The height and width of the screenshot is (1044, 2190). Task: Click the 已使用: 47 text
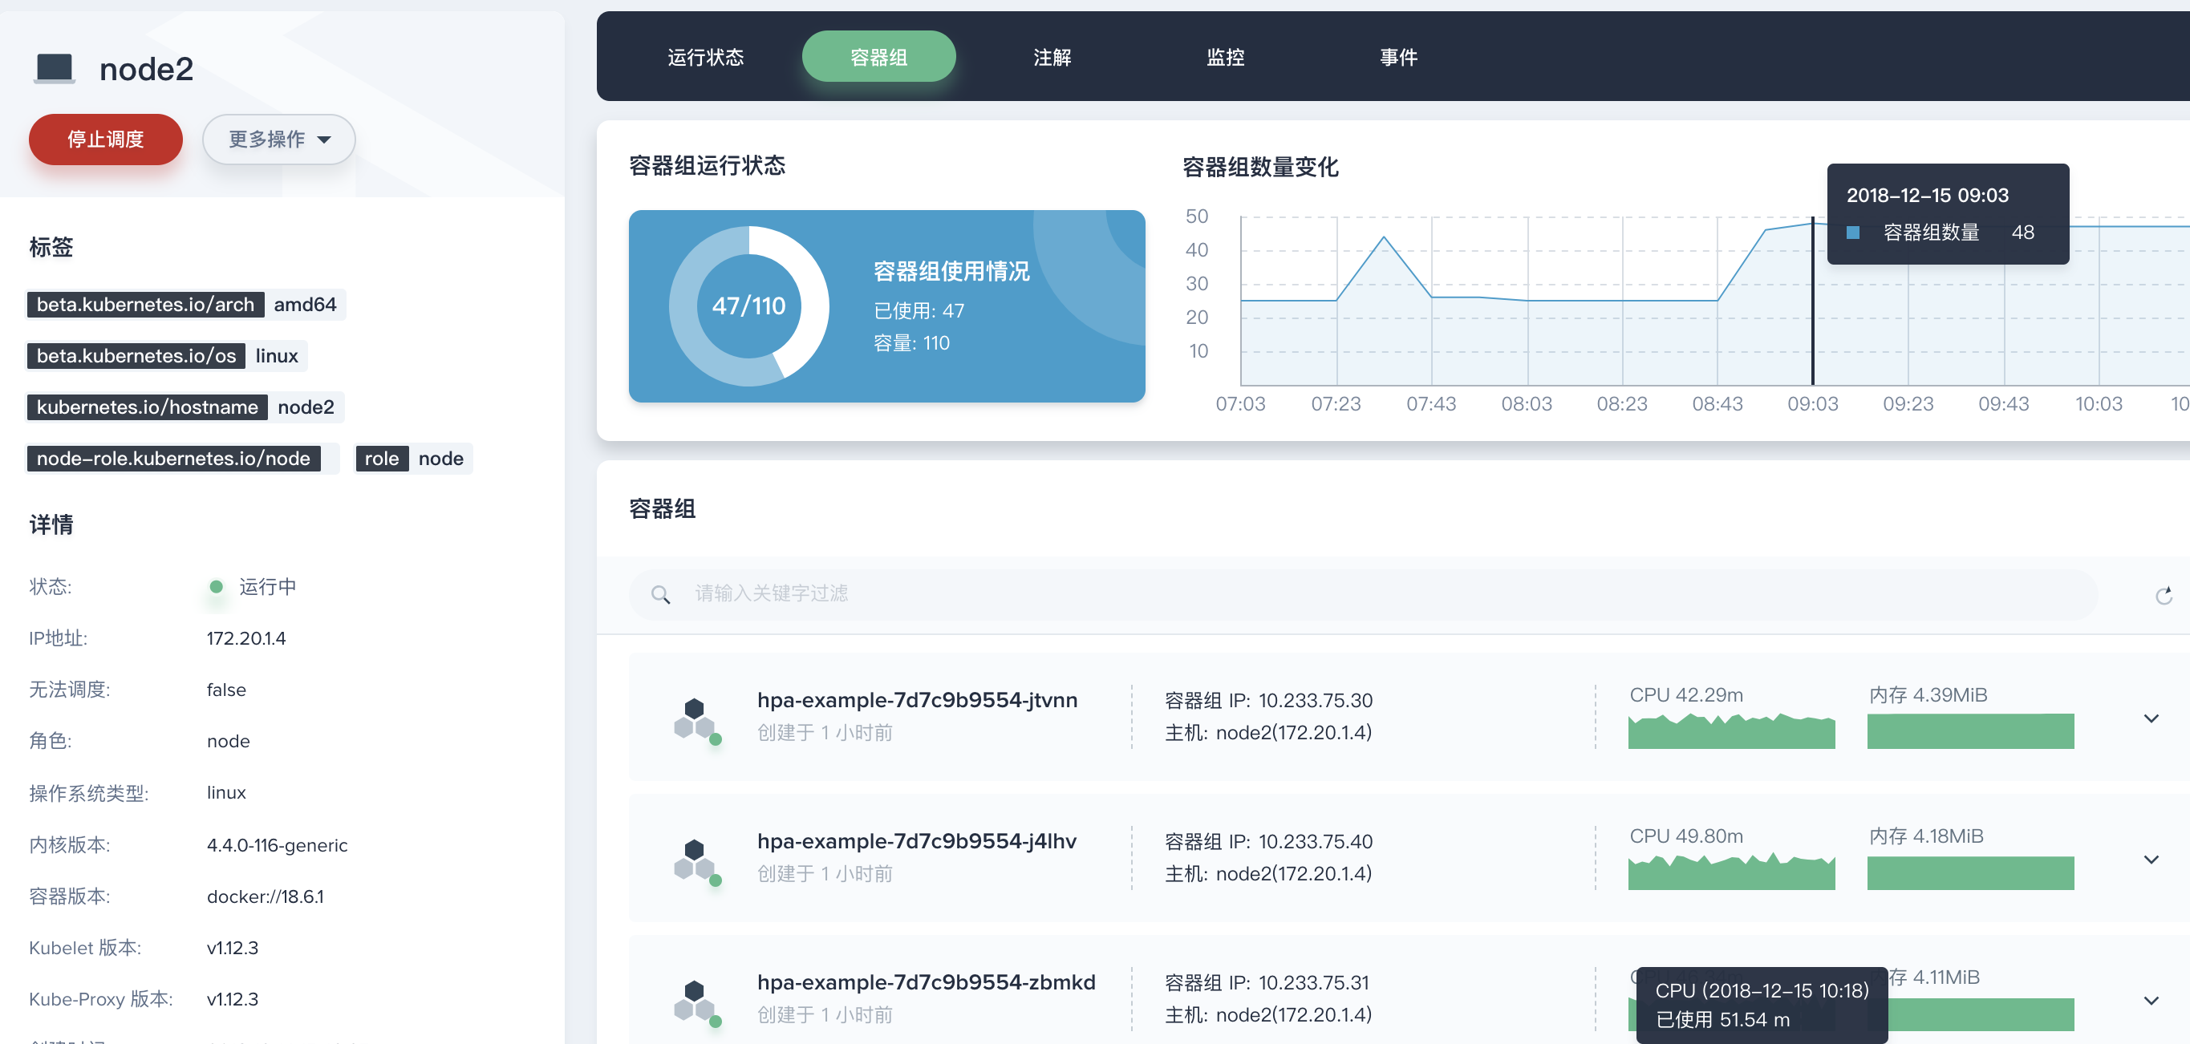(x=919, y=311)
